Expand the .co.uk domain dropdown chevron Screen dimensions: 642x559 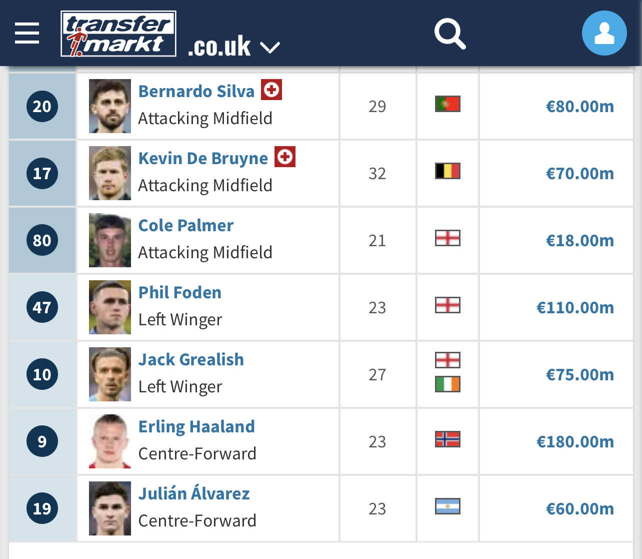[270, 48]
